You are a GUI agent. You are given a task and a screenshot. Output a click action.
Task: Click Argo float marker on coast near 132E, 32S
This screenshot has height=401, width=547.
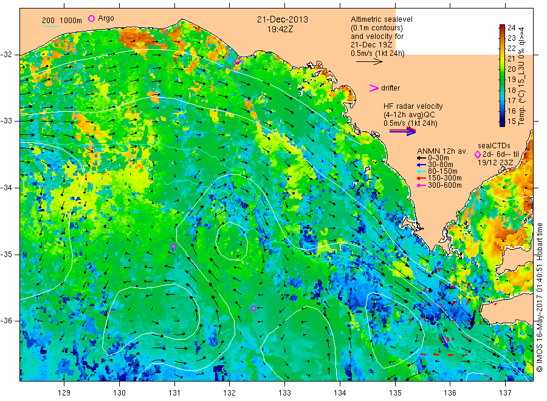coord(238,61)
